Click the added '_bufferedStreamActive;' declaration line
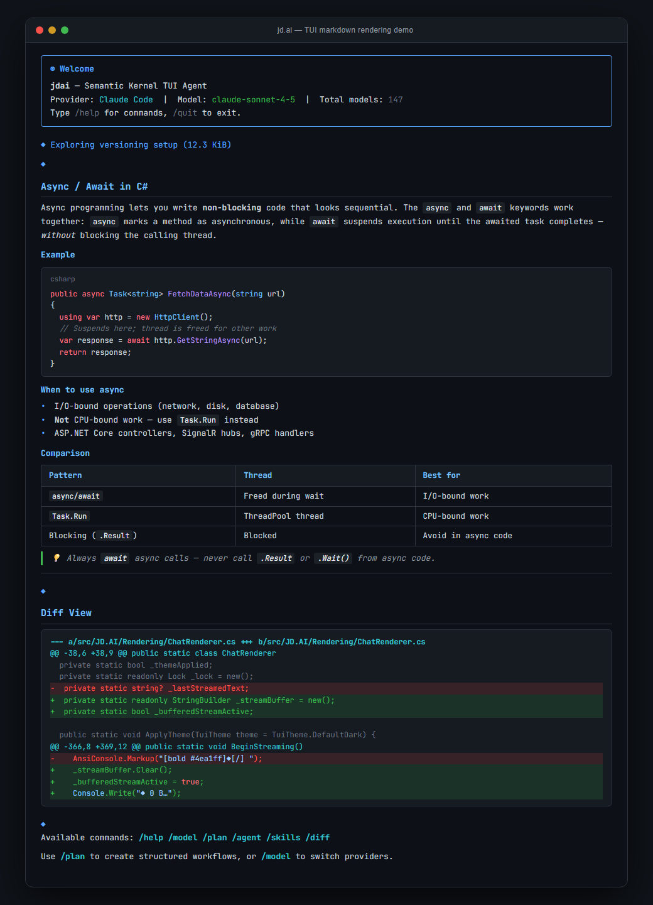 tap(326, 712)
